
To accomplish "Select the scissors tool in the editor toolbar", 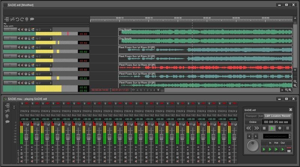I will click(x=12, y=19).
